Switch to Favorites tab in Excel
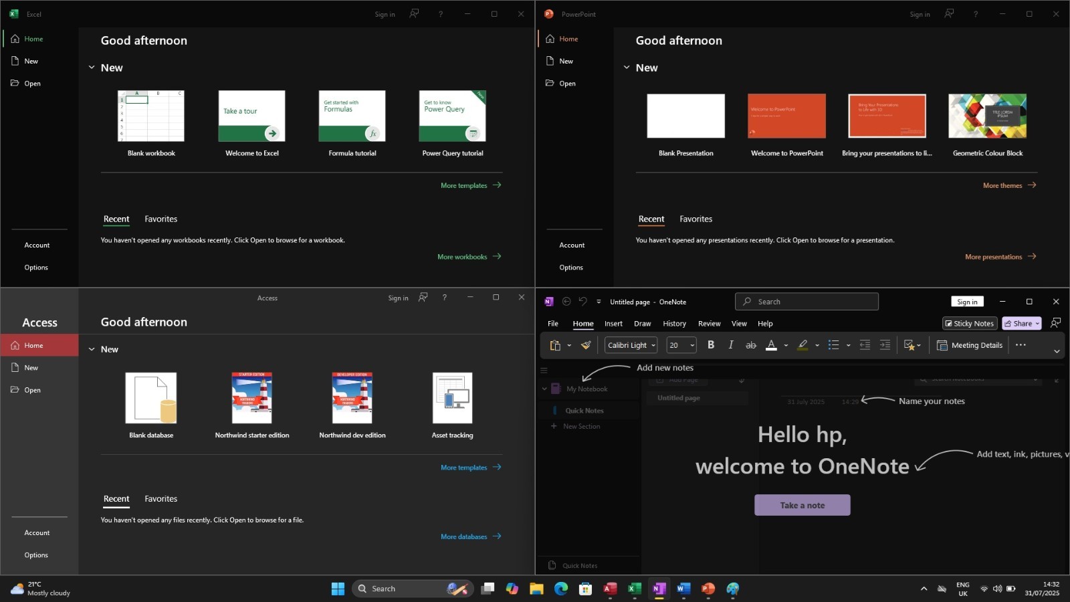 (161, 219)
